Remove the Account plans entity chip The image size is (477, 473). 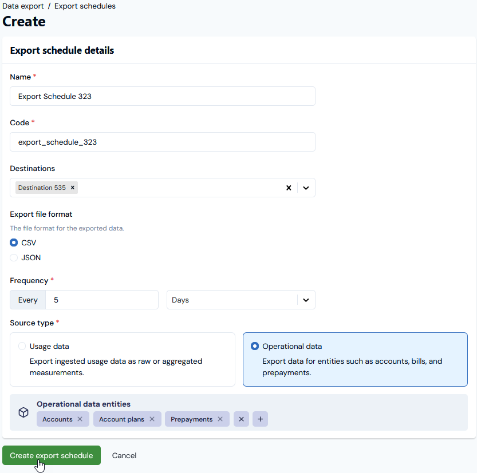(x=152, y=419)
